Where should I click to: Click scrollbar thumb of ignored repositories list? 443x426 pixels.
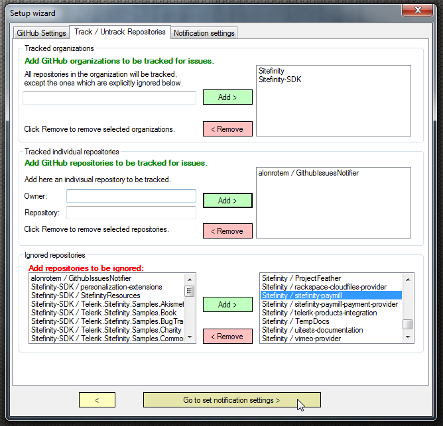[x=408, y=324]
